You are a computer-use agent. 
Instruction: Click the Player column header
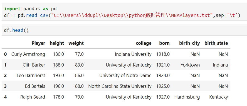tap(38, 43)
